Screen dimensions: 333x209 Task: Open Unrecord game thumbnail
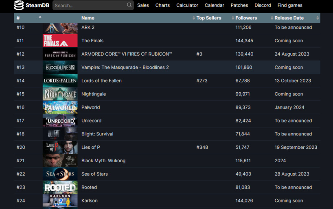(60, 120)
